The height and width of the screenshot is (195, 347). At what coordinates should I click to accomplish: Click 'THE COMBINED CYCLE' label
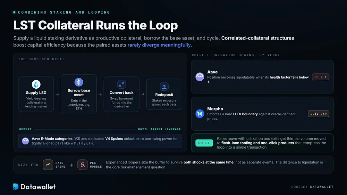[x=42, y=59]
